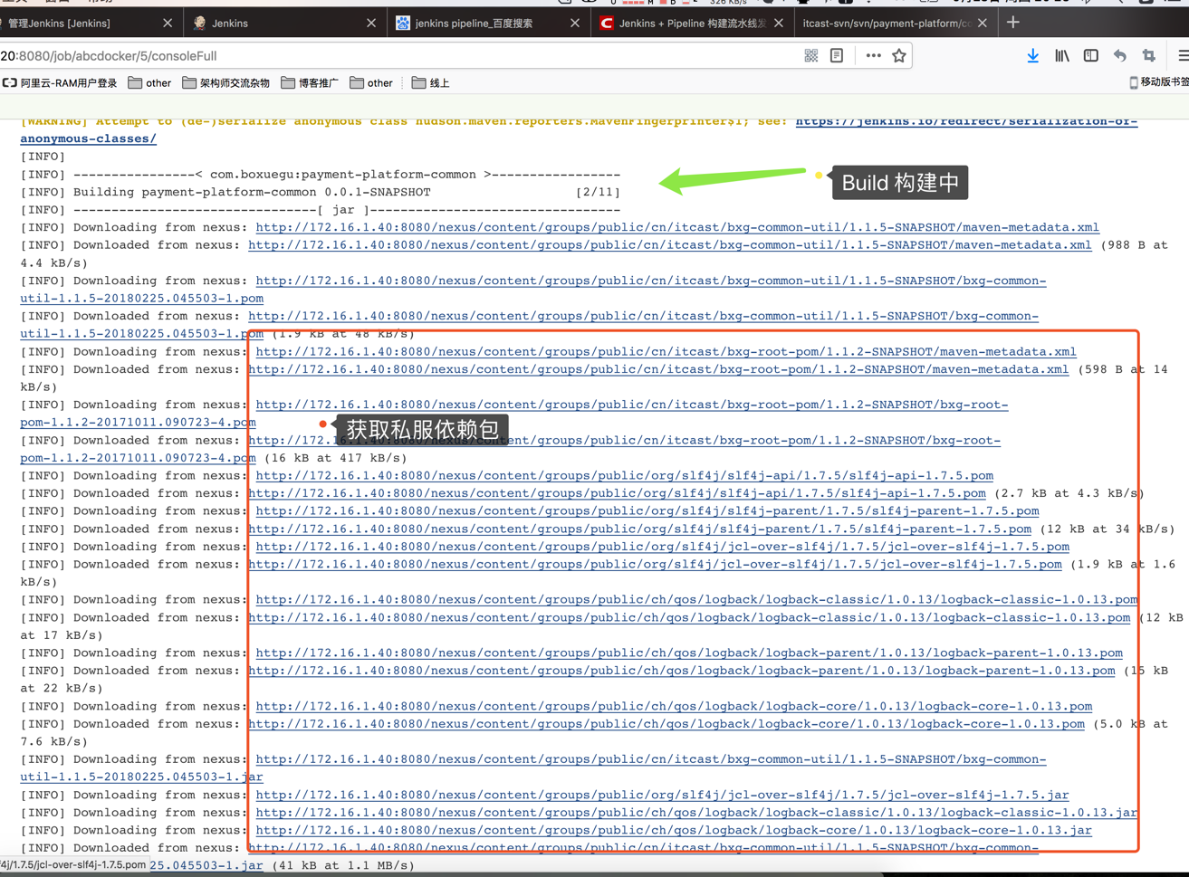Open slf4j-parent-1.7.5.pom link on Downloaded line

click(x=639, y=529)
